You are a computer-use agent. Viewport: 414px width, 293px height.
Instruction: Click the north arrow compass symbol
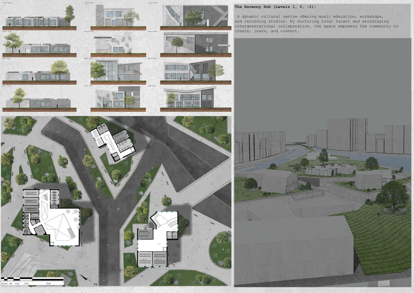[86, 278]
